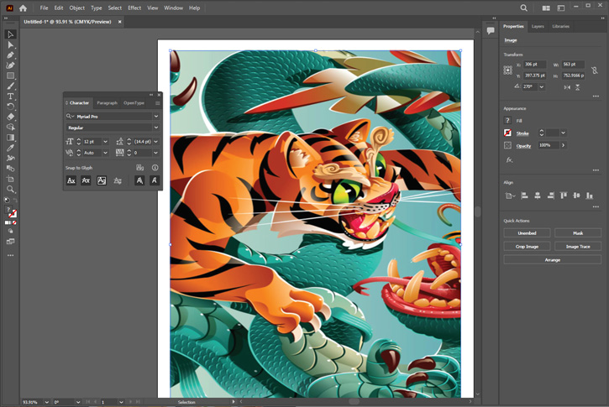Swap fill and stroke arrows
The height and width of the screenshot is (407, 609).
tap(15, 201)
